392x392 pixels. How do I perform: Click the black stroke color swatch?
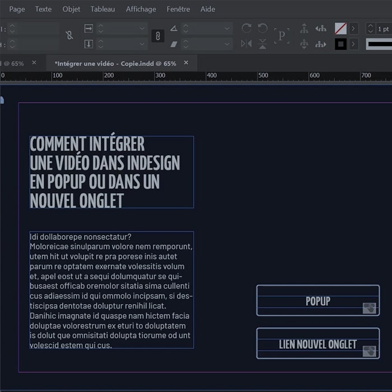tap(340, 44)
